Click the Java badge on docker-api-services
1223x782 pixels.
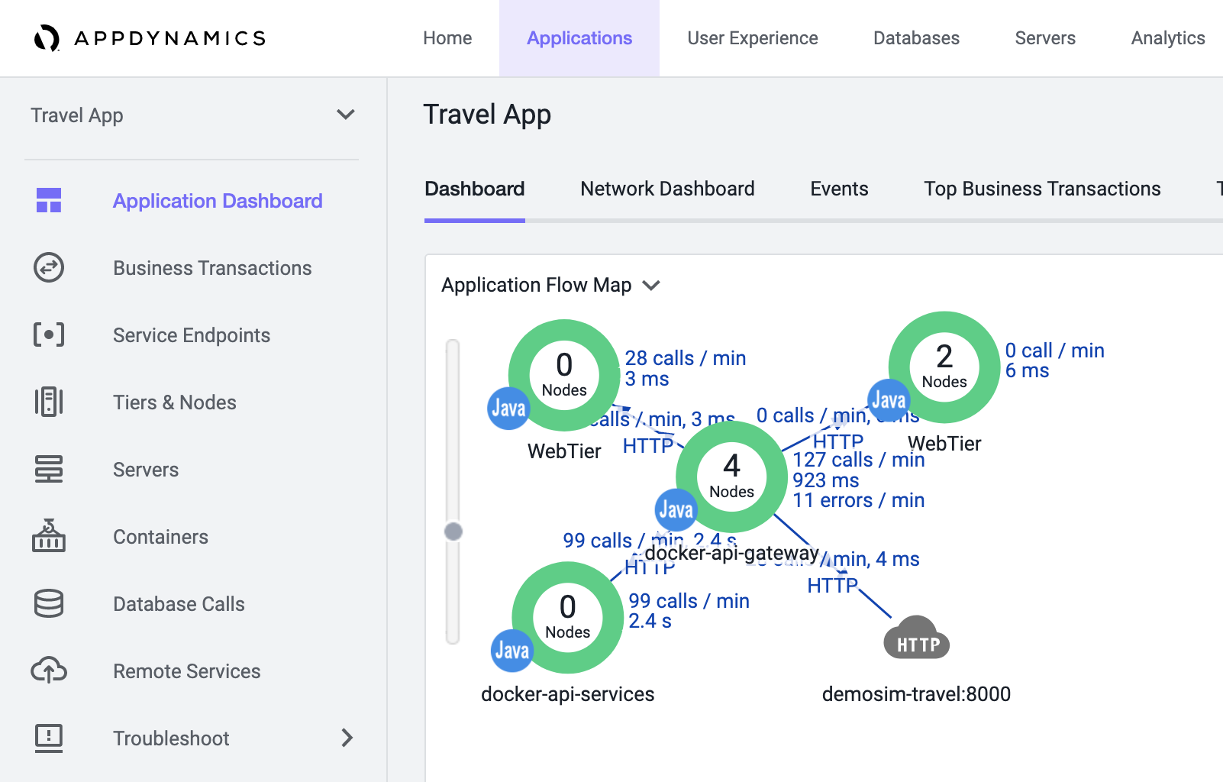click(511, 651)
